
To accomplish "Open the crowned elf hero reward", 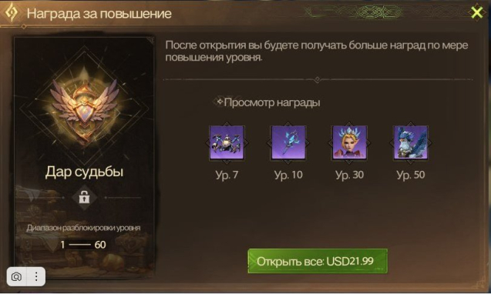I will coord(349,143).
